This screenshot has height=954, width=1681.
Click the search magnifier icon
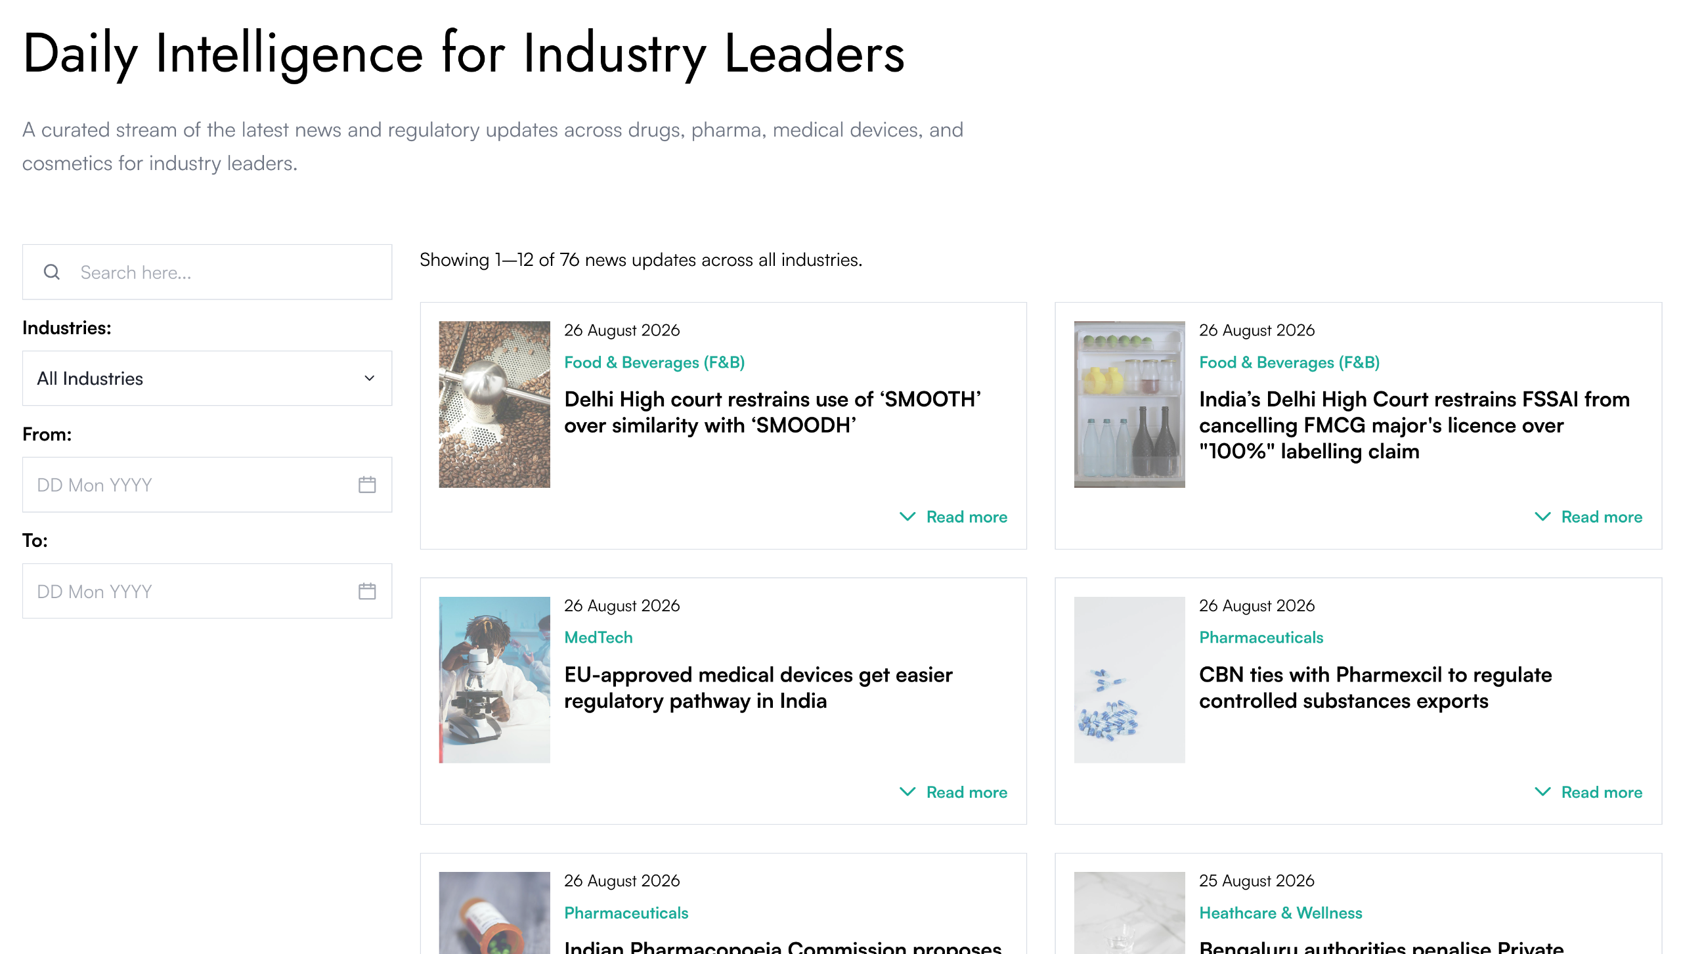click(52, 272)
